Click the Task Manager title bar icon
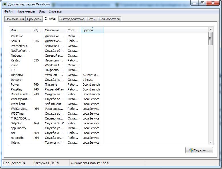 click(5, 4)
